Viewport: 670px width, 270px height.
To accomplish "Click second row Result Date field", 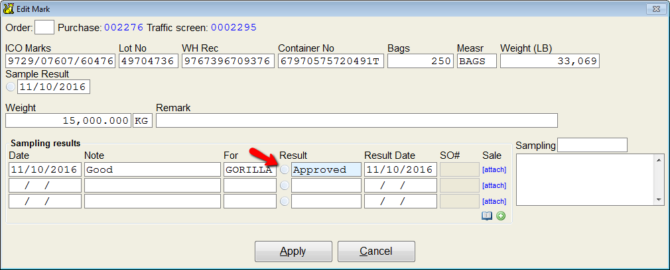I will coord(401,185).
